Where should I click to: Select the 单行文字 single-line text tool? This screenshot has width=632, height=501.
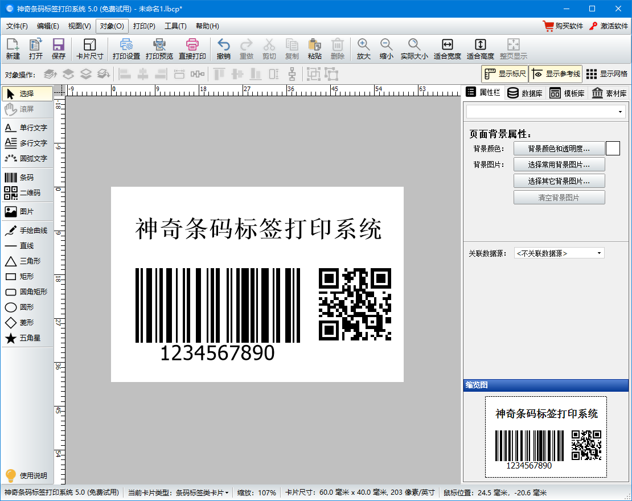[x=27, y=128]
